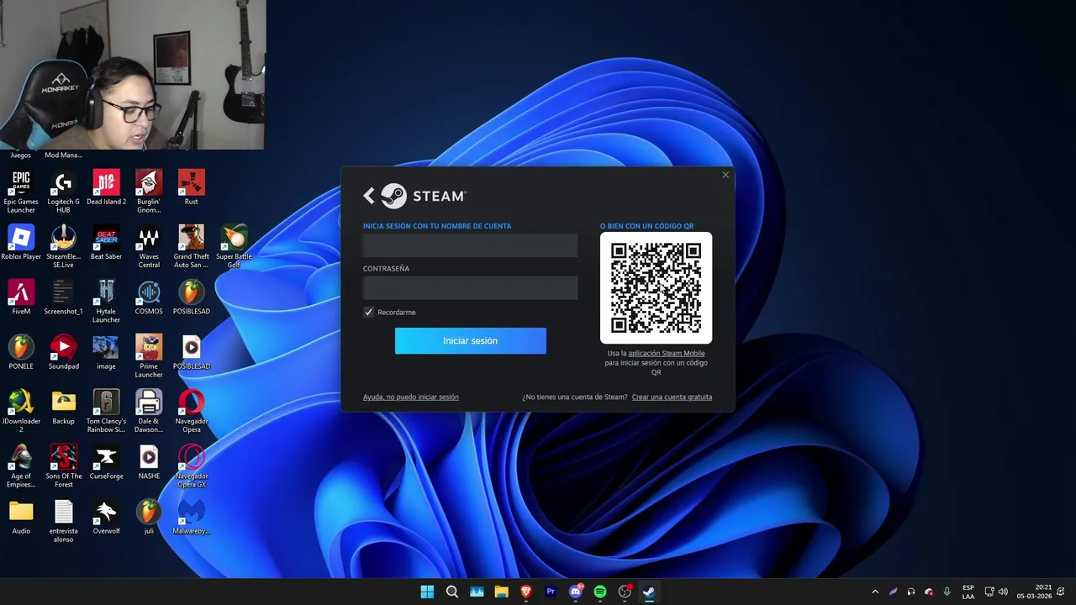Select 'entrevista alonso' text file icon
Image resolution: width=1076 pixels, height=605 pixels.
(x=64, y=522)
